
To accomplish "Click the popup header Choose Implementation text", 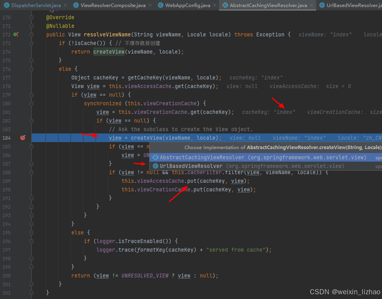I will [282, 148].
